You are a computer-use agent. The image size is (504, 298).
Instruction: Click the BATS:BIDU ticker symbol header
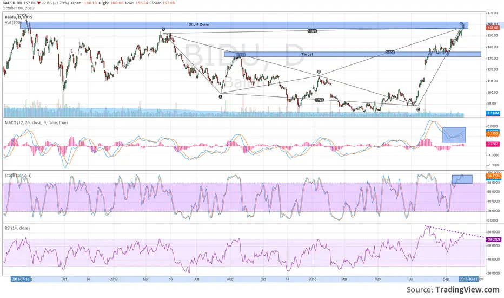tap(12, 3)
